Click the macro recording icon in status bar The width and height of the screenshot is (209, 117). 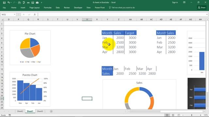point(10,115)
